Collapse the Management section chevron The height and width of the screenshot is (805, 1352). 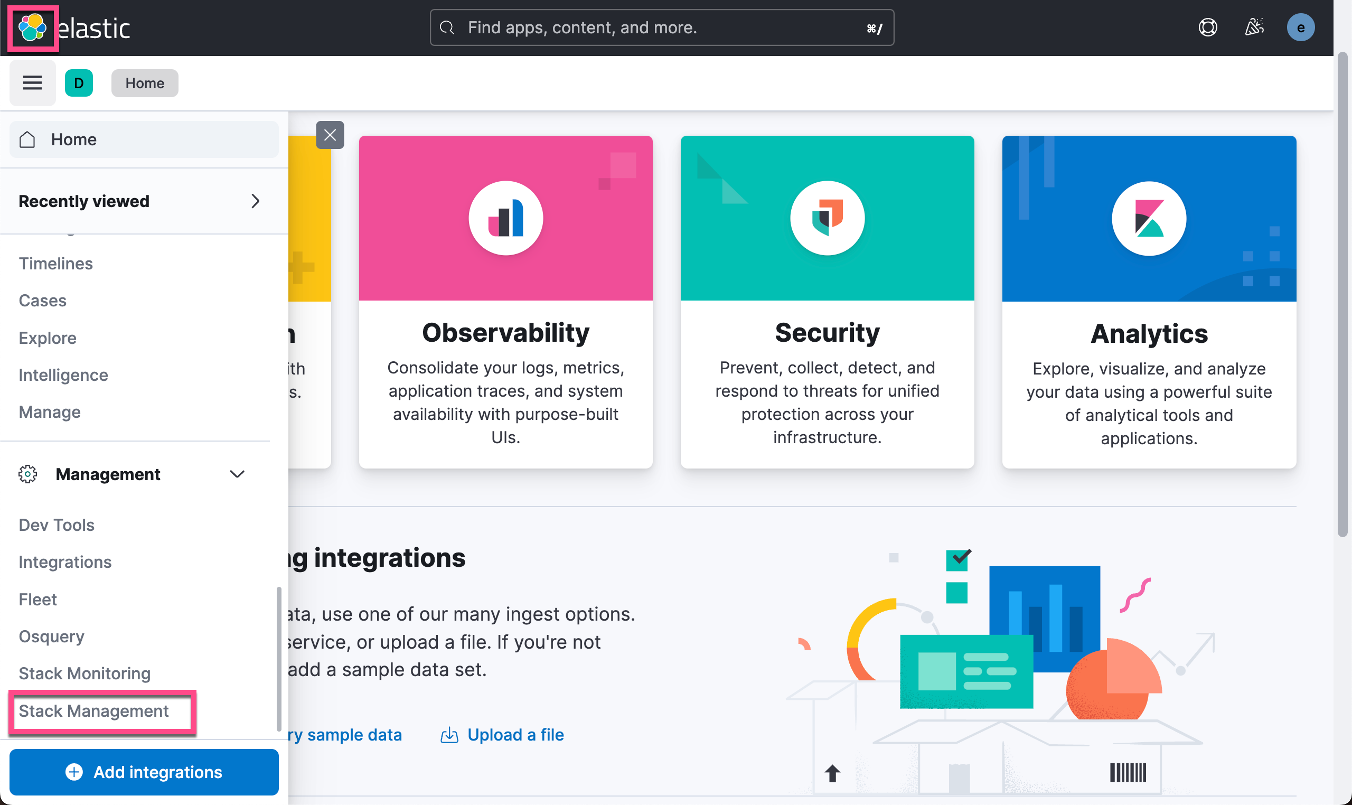tap(237, 474)
